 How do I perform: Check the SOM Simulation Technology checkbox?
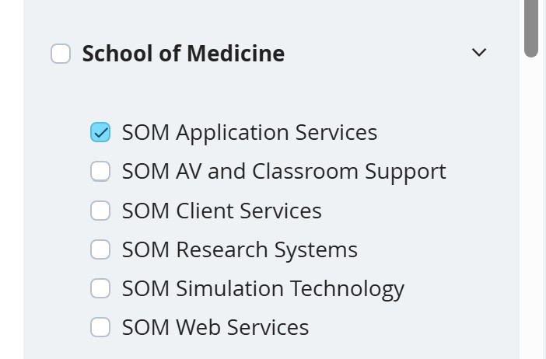[100, 288]
